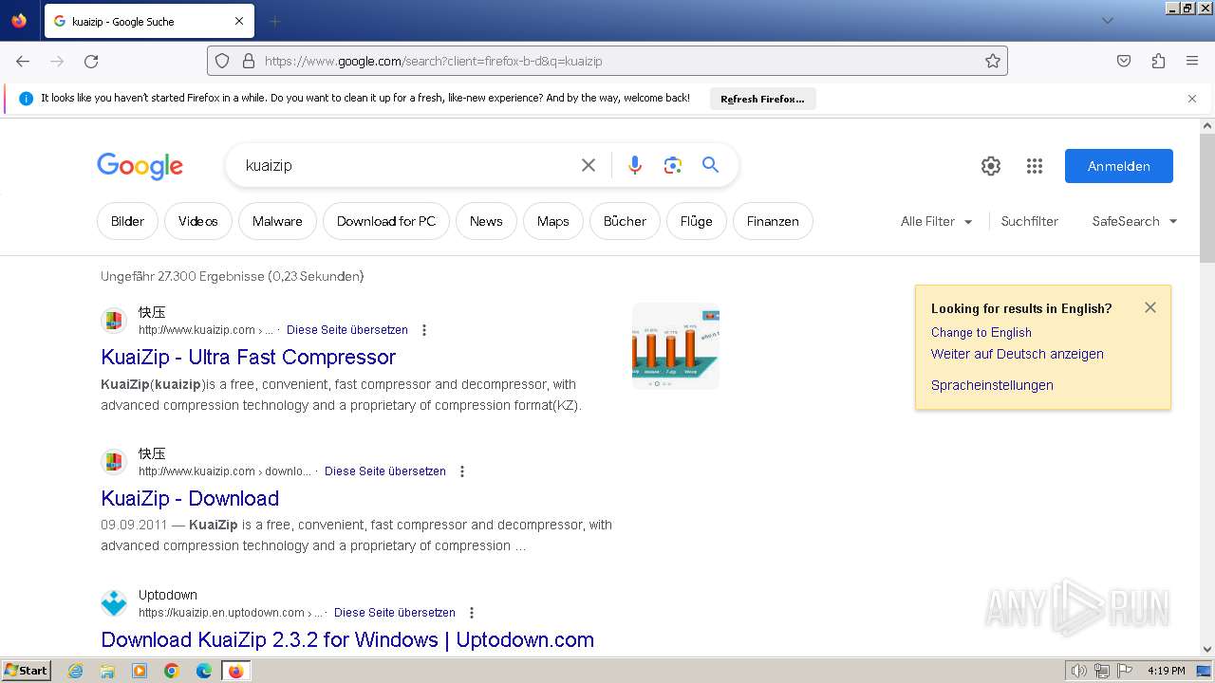This screenshot has width=1215, height=683.
Task: Open options menu for first kuaizip.com result
Action: pos(424,330)
